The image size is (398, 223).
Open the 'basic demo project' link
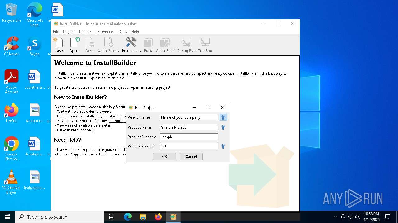(x=95, y=111)
